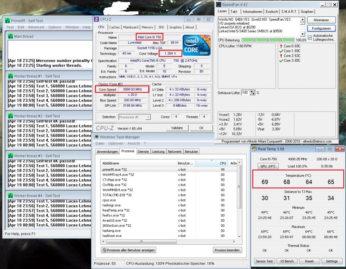Click the Worker thread #4 window icon

(11, 196)
